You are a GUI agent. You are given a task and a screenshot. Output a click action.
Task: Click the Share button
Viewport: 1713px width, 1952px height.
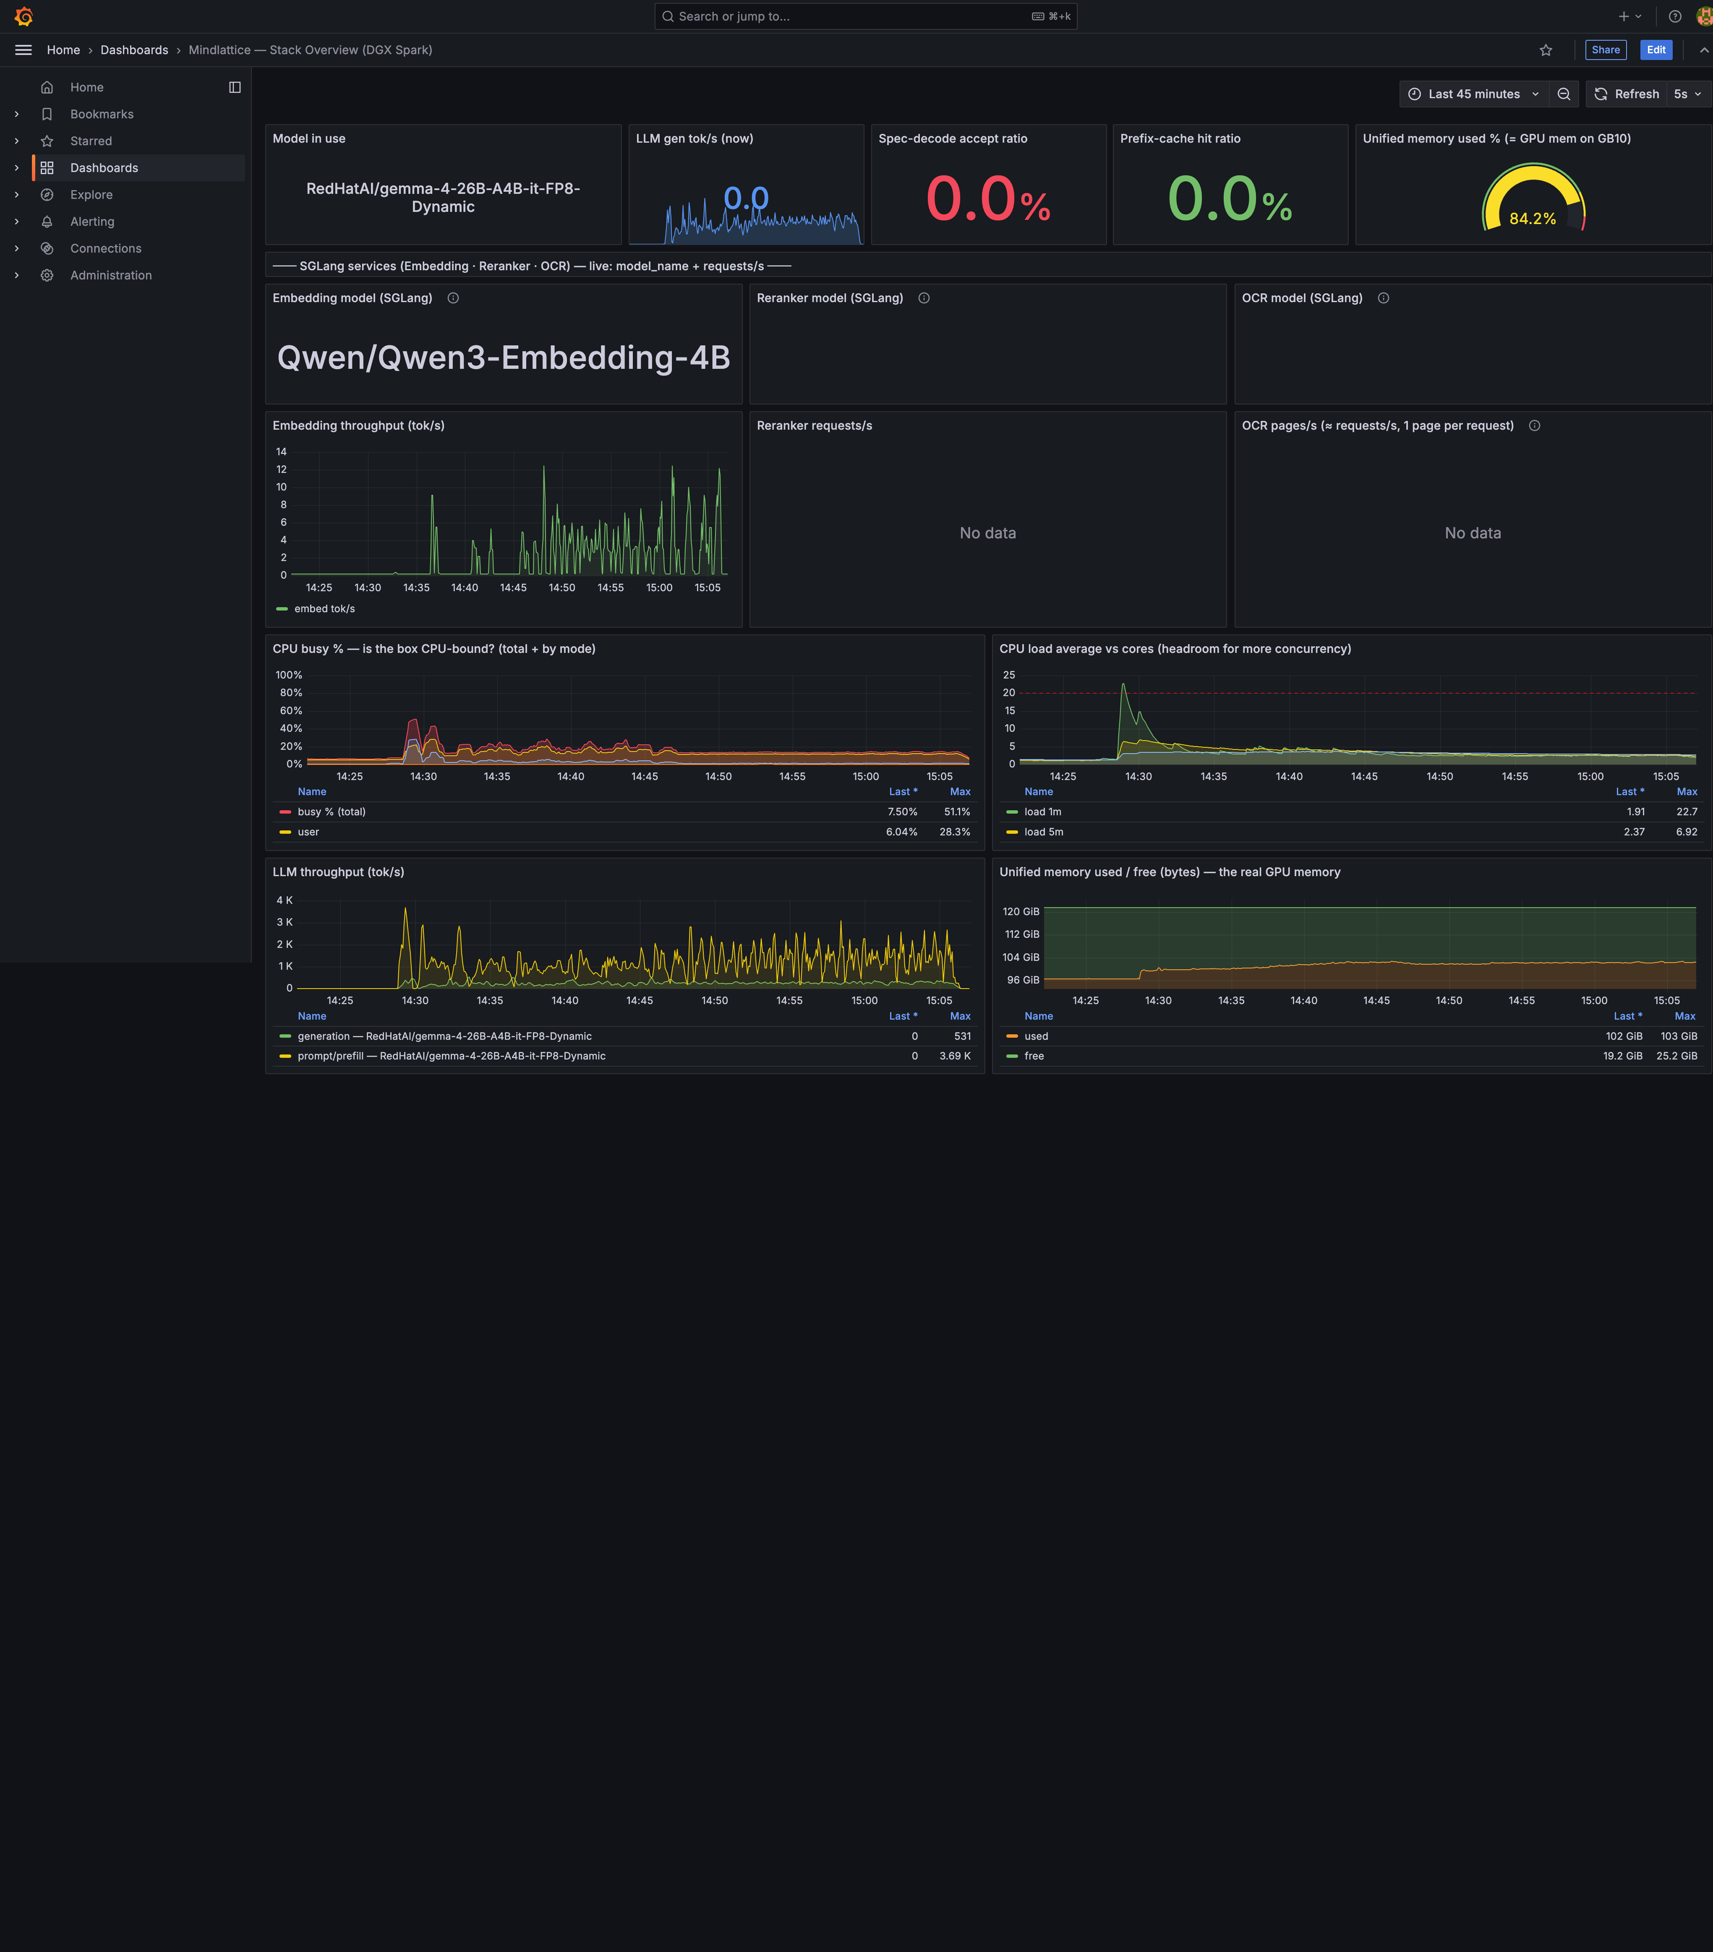click(x=1605, y=50)
